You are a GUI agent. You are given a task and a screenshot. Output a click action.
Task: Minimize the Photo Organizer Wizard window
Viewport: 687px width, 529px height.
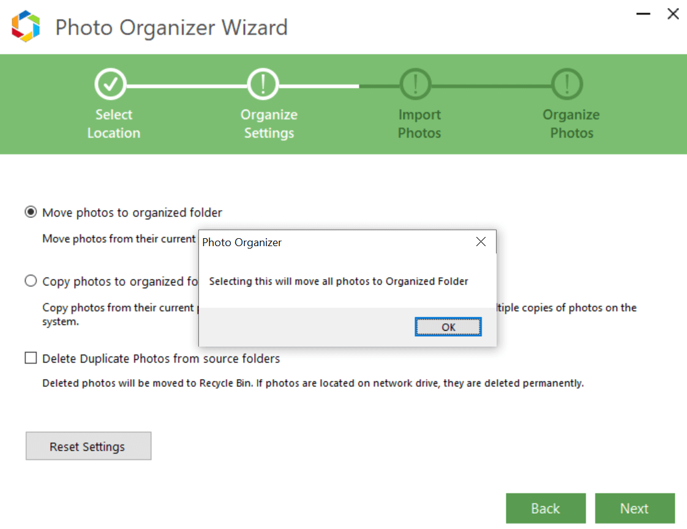[643, 13]
